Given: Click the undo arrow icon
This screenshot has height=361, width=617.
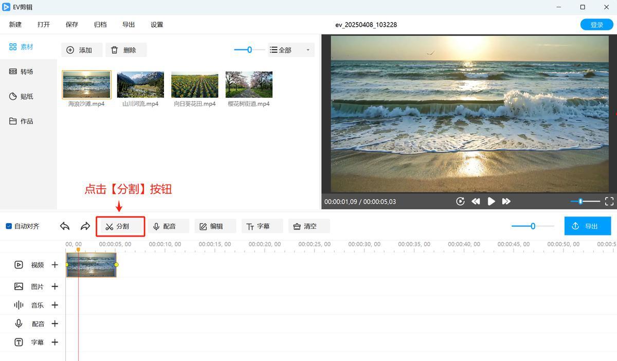Looking at the screenshot, I should [65, 226].
